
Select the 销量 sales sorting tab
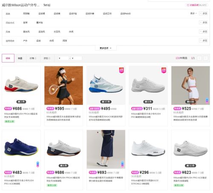click(20, 58)
